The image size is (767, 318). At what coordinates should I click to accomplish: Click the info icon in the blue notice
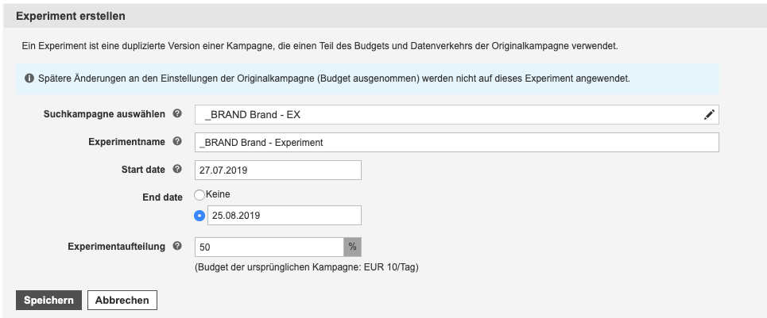(29, 78)
